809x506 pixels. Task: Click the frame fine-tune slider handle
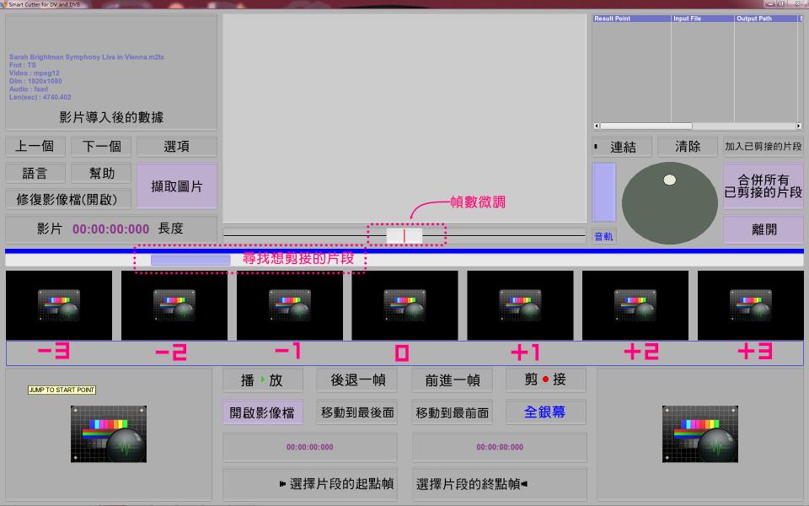click(404, 235)
